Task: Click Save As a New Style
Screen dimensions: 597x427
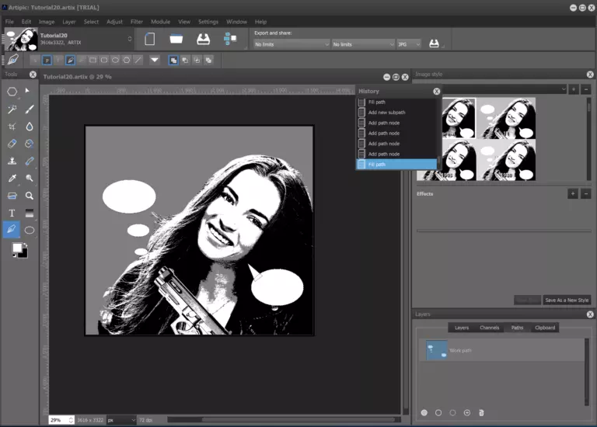Action: pos(567,300)
